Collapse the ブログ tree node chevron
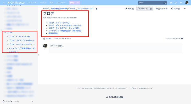 pos(5,32)
